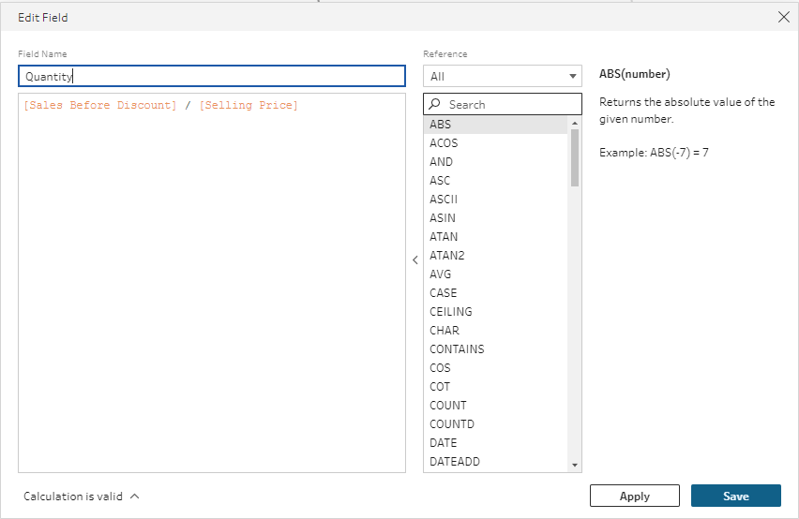Open the Reference All dropdown

coord(503,76)
